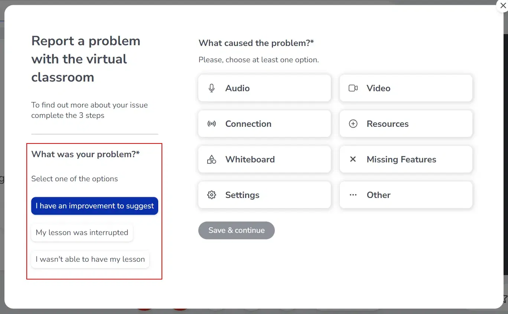The image size is (508, 314).
Task: Choose the Connection label as the cause
Action: tap(248, 124)
